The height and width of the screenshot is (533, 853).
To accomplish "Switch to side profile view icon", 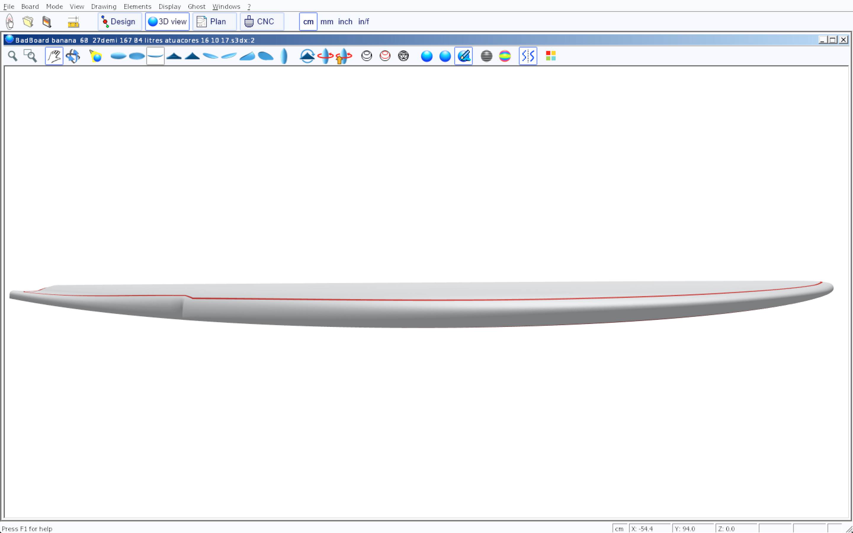I will tap(155, 56).
